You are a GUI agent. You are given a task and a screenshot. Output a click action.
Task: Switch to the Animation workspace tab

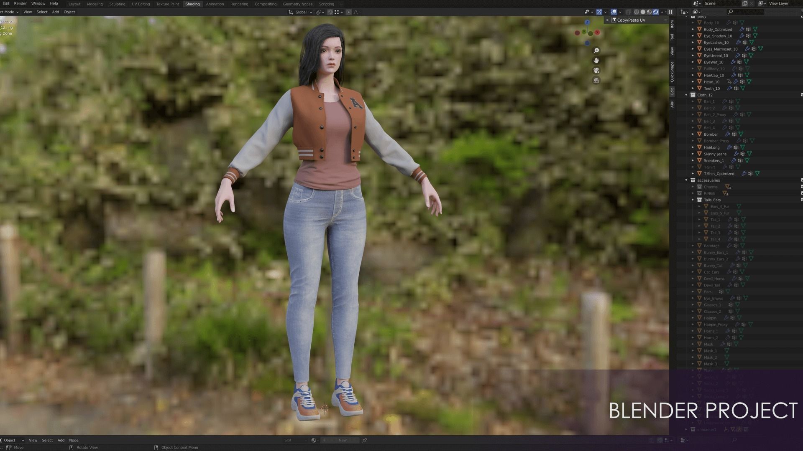215,4
